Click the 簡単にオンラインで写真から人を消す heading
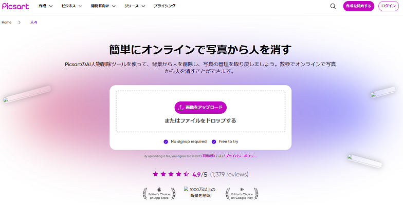This screenshot has height=205, width=403. [x=200, y=50]
